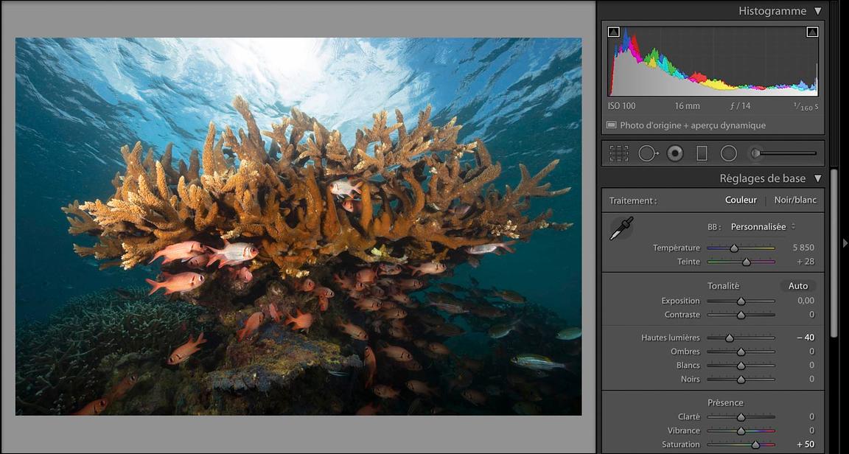Click the Exposition value 0,00
The image size is (849, 454).
(x=806, y=301)
